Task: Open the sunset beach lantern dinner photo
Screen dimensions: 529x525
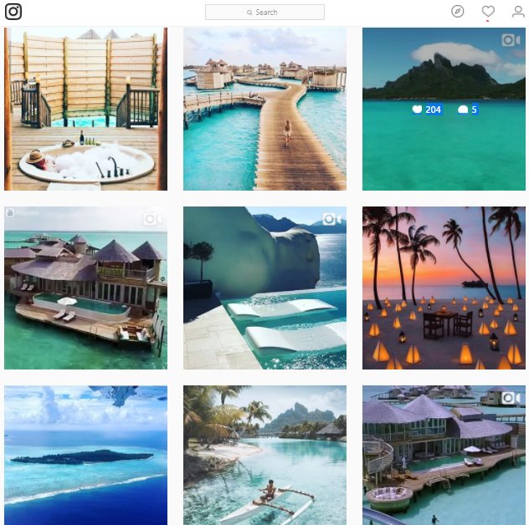Action: (444, 288)
